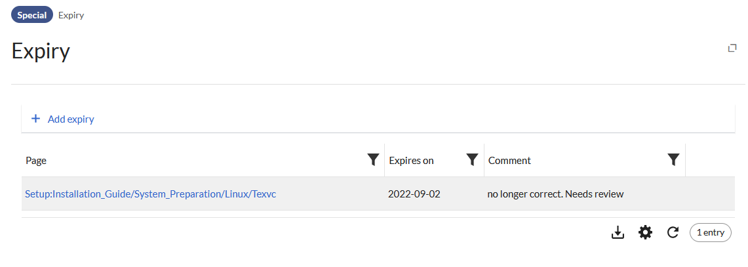Open the Expires on column filter
The width and height of the screenshot is (748, 267).
(472, 160)
